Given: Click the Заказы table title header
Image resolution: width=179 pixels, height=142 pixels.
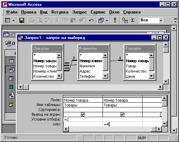Looking at the screenshot, I should 48,48.
